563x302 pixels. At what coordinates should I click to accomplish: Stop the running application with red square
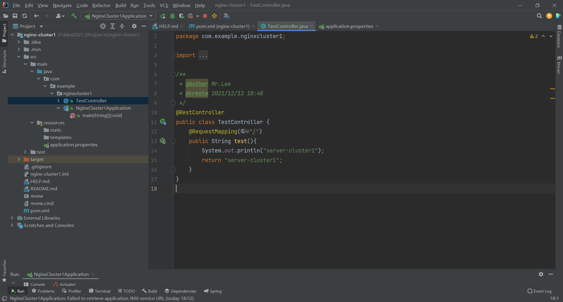[205, 16]
